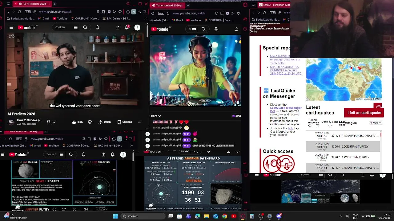This screenshot has width=394, height=221.
Task: Toggle ad-blocker shield in AI Predicts window
Action: (109, 12)
